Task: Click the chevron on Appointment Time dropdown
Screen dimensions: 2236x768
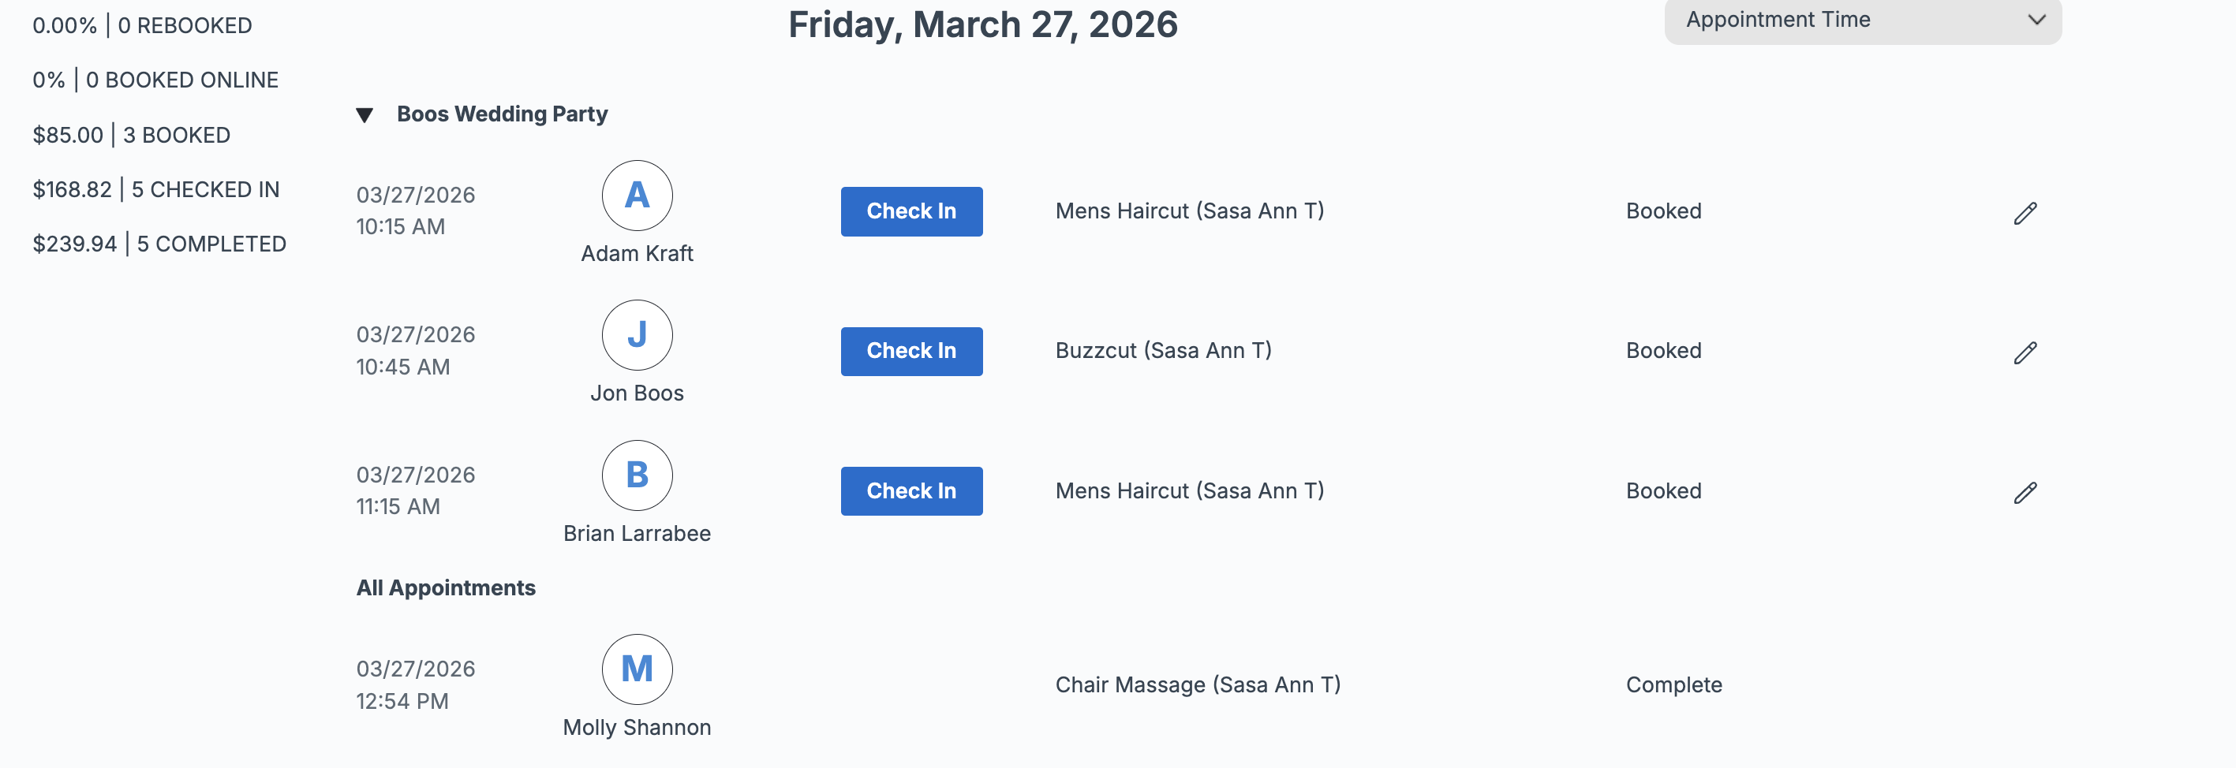Action: [2036, 20]
